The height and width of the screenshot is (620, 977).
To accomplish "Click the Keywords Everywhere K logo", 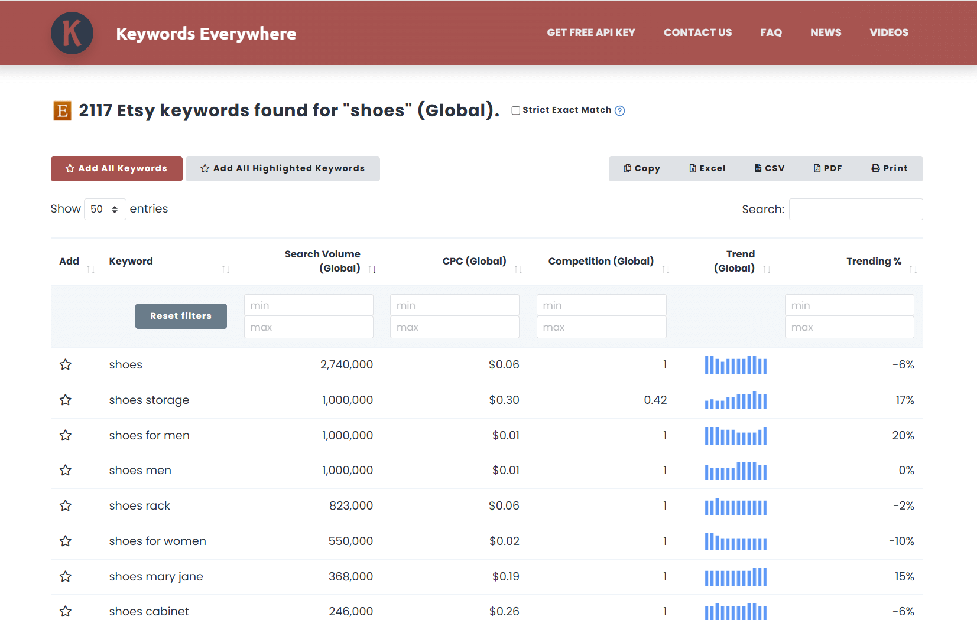I will (72, 33).
